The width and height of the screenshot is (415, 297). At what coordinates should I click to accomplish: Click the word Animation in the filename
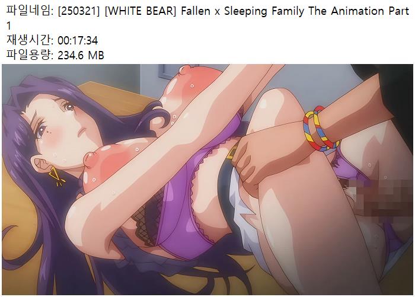pyautogui.click(x=357, y=11)
